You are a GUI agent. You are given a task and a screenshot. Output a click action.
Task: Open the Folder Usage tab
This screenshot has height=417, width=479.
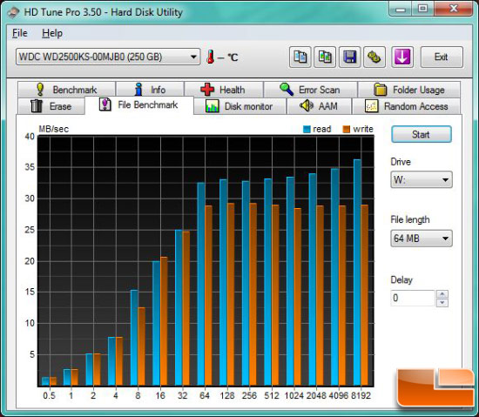point(409,90)
